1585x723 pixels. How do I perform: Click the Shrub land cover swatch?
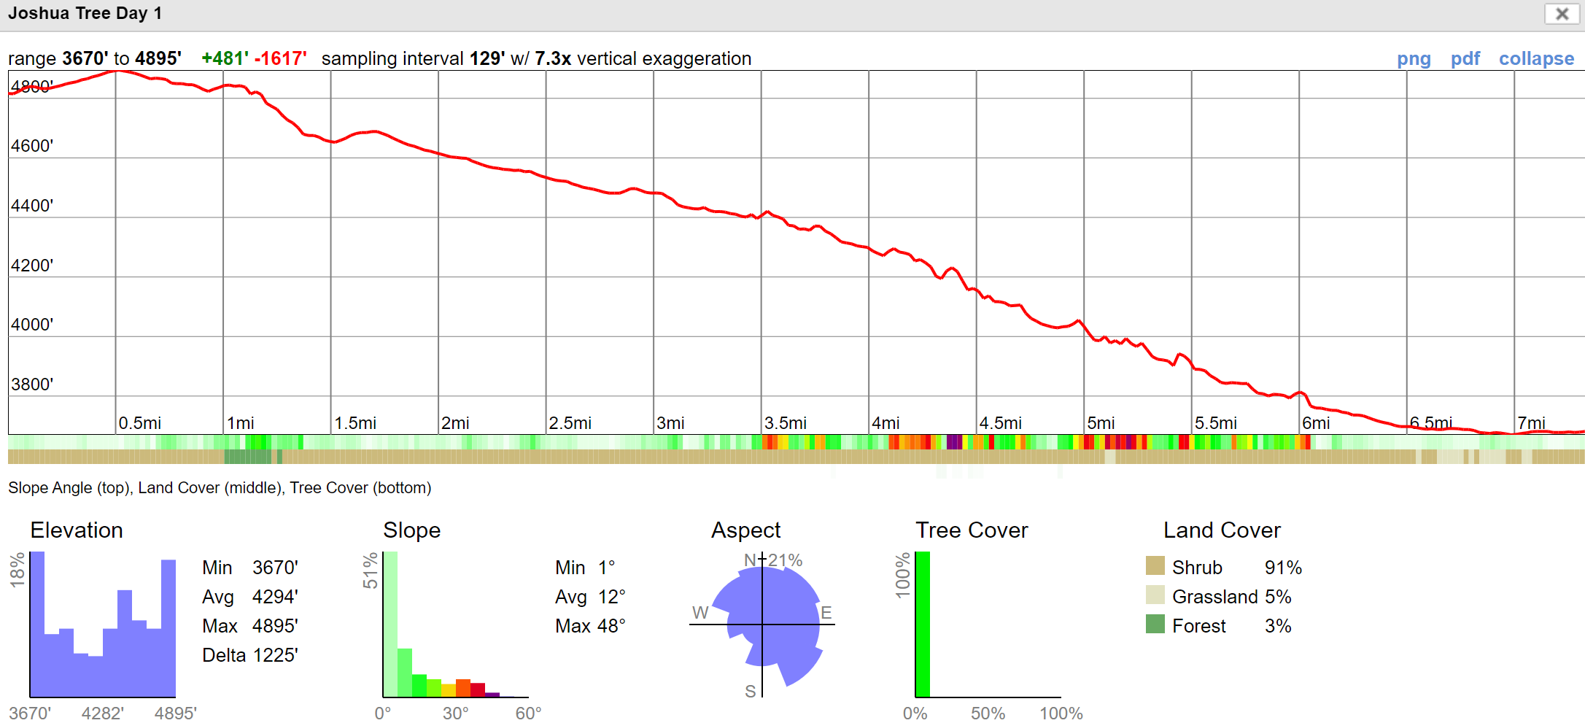coord(1155,565)
